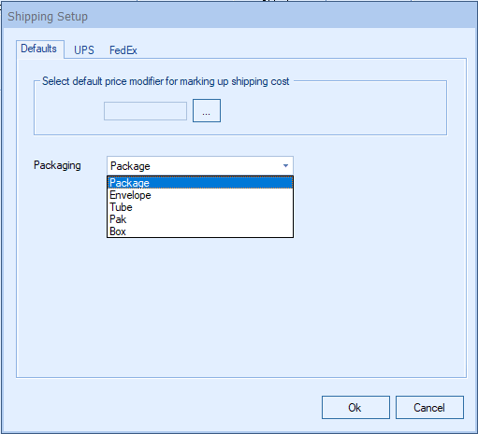Click the dialog footer left of Ok
478x434 pixels.
162,408
